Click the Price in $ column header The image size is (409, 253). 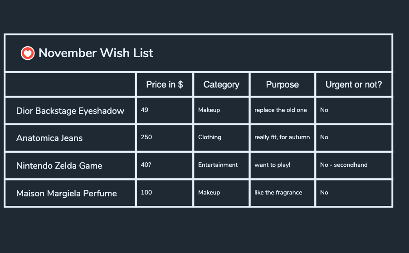tap(165, 84)
